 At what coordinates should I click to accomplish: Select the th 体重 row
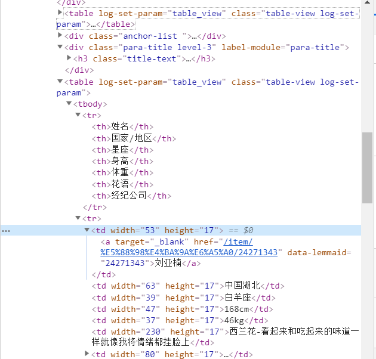coord(122,172)
